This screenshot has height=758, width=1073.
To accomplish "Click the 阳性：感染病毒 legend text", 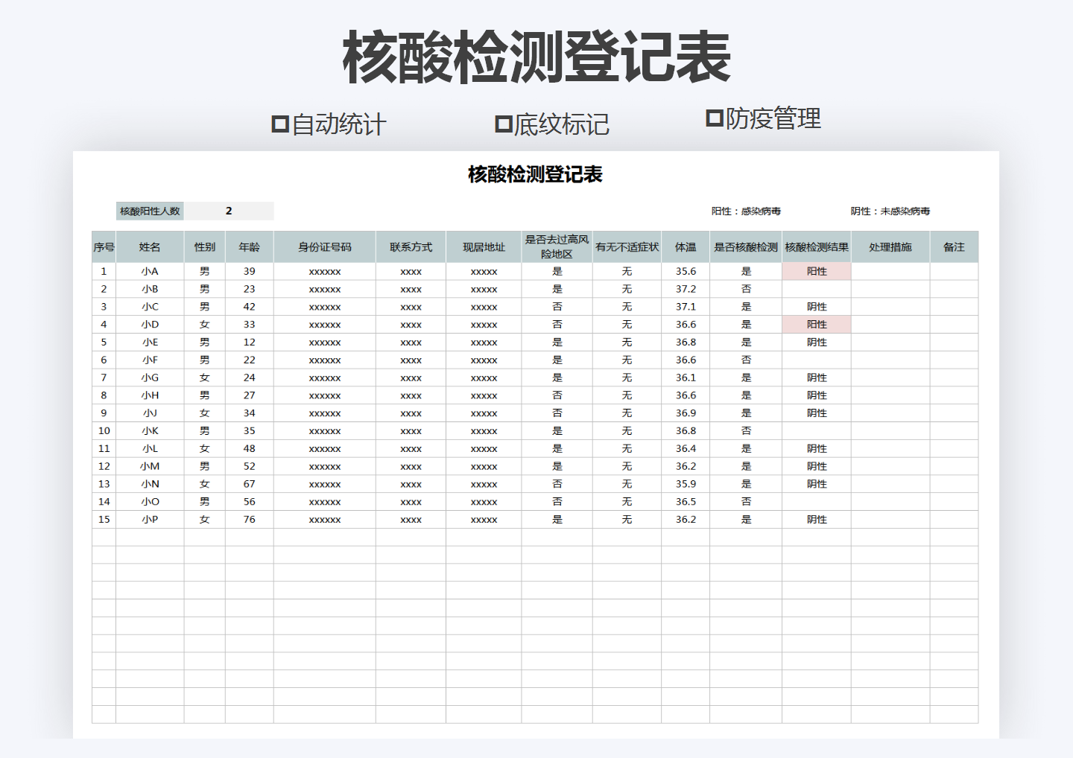I will click(x=747, y=210).
